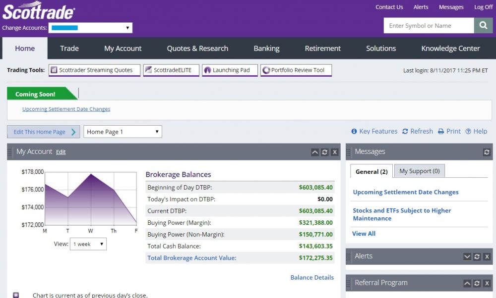Click the Balance Details link
Screen dimensions: 496x298
pos(312,277)
